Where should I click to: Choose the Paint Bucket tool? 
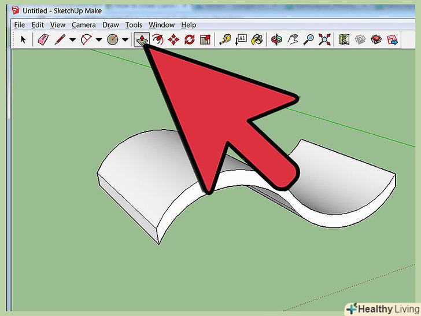(x=258, y=39)
